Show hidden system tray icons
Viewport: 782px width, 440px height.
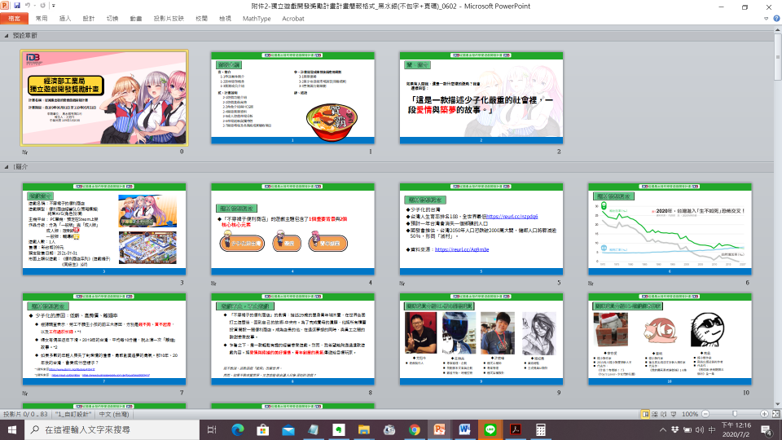tap(663, 429)
